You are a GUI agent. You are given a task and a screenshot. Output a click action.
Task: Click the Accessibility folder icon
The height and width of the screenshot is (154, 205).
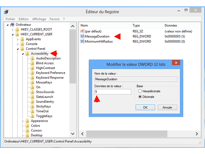pos(27,54)
